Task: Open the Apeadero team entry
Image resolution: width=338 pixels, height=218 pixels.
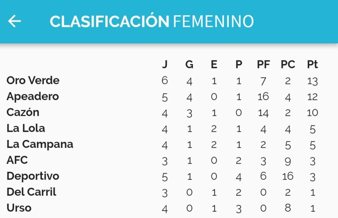Action: point(33,96)
